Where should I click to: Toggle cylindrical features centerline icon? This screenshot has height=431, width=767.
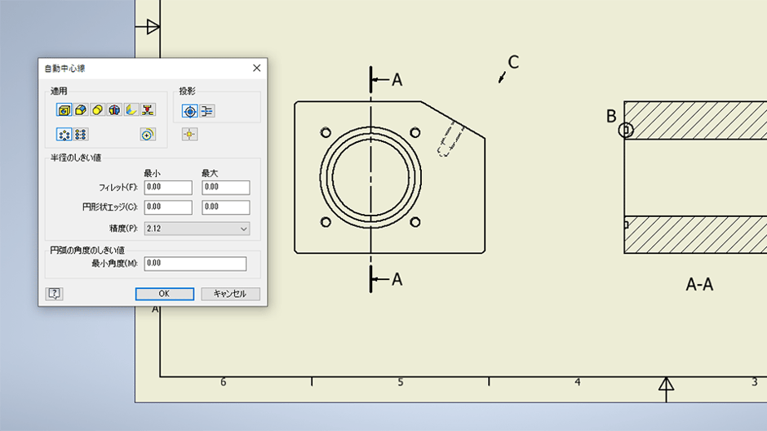tap(97, 110)
